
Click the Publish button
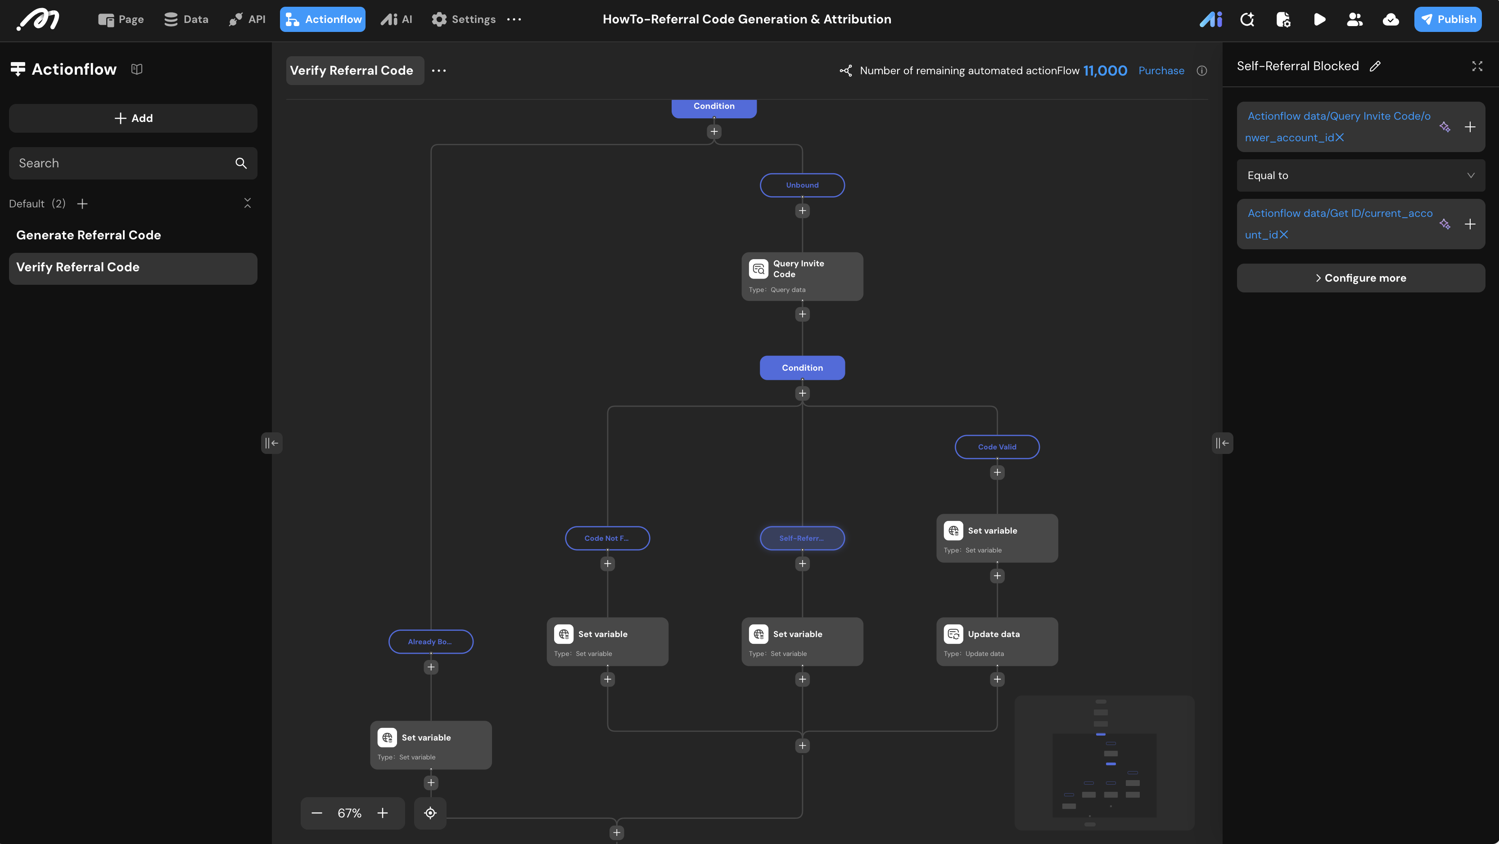point(1448,19)
